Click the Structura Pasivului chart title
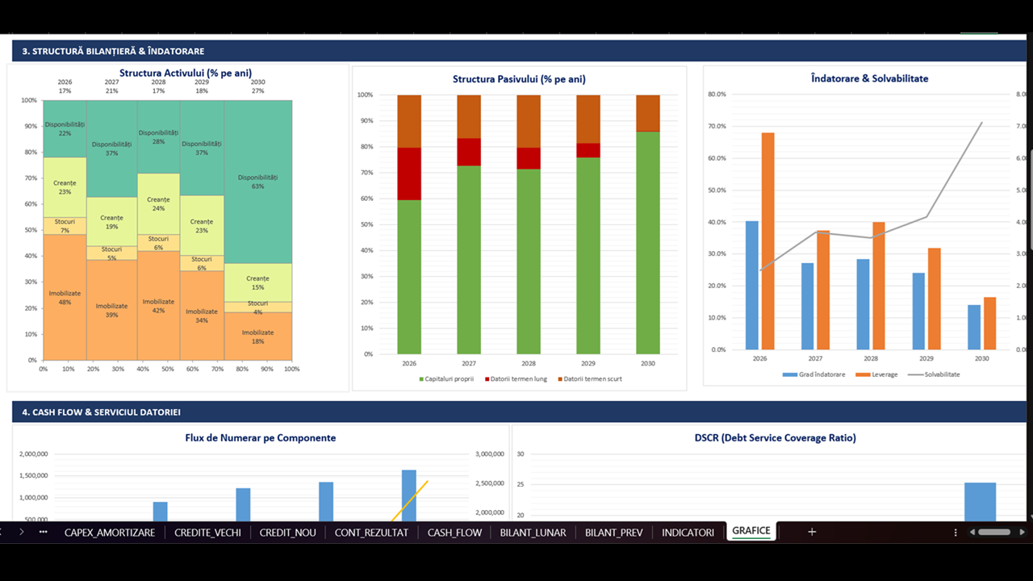The width and height of the screenshot is (1033, 581). point(519,79)
